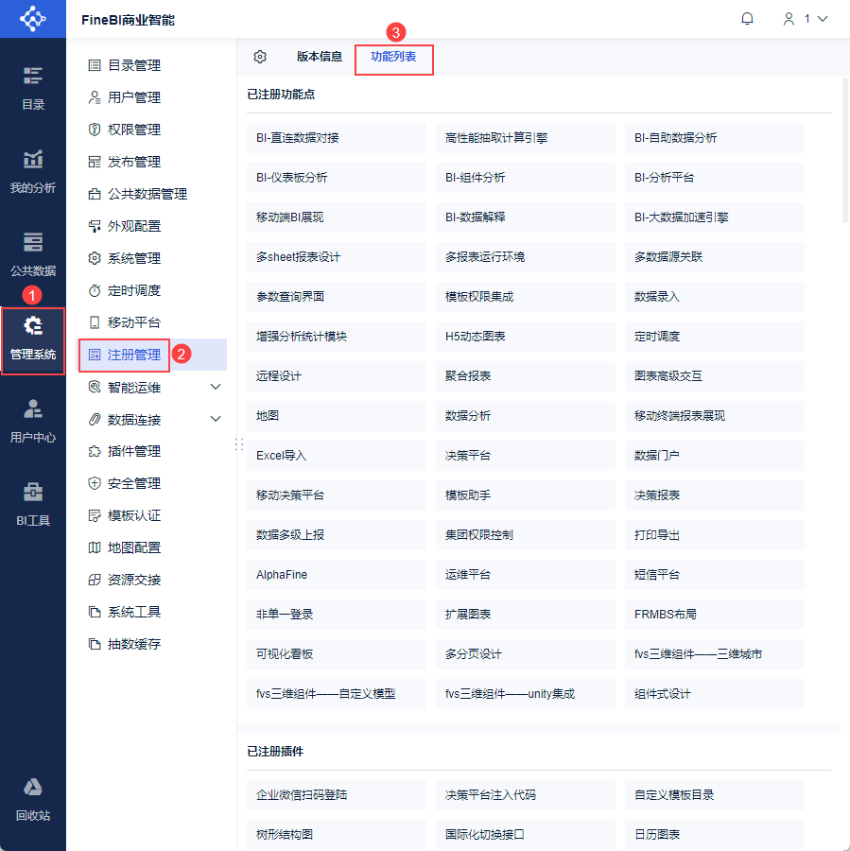Screen dimensions: 850x851
Task: Click the FRMBS布局 feature entry
Action: (x=714, y=615)
